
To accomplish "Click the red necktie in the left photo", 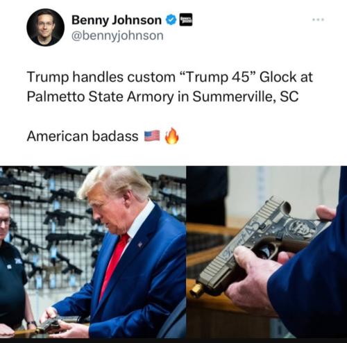I will (x=114, y=266).
